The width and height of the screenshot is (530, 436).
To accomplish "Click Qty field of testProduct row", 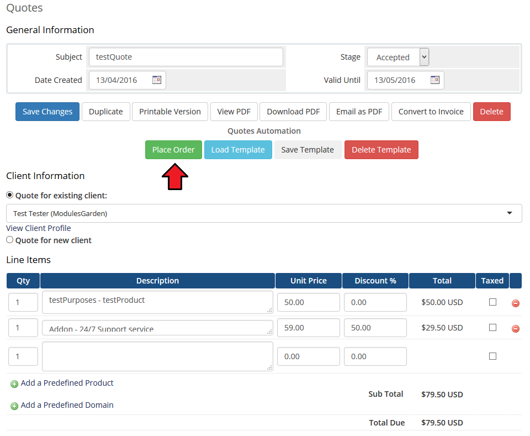I will tap(23, 302).
